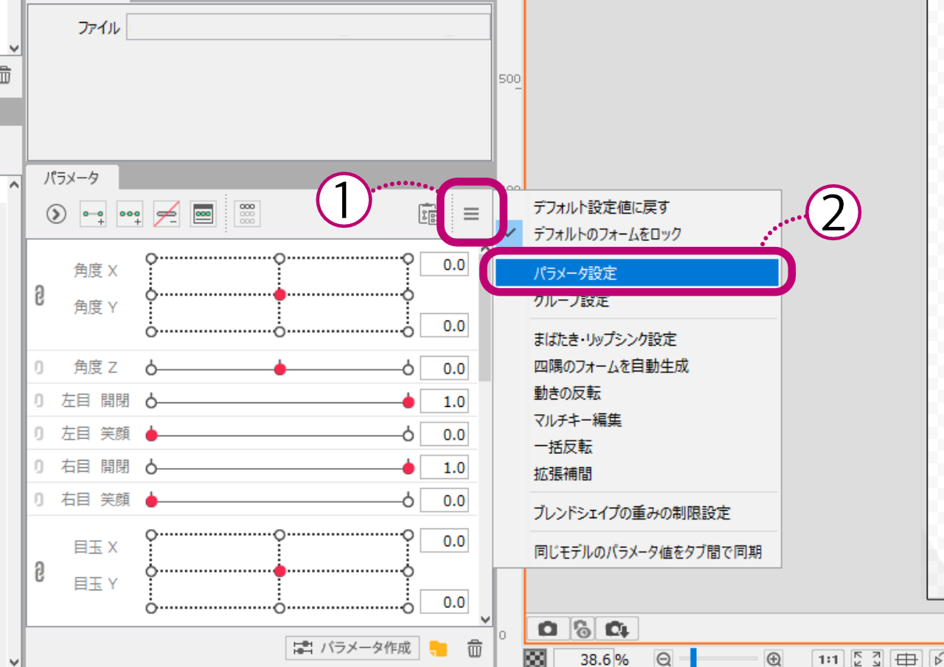The width and height of the screenshot is (944, 667).
Task: Toggle link icon for 角度 X and 角度 Y
Action: pos(40,295)
